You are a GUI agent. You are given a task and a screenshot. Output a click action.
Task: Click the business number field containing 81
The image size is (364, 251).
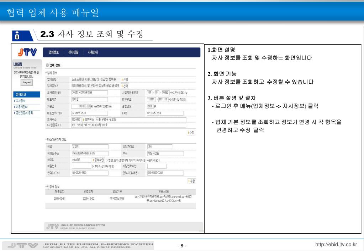coord(157,93)
